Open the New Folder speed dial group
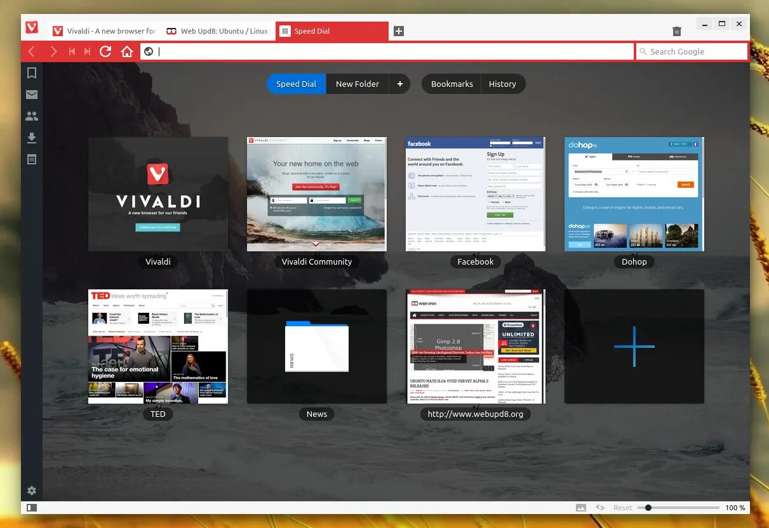Image resolution: width=769 pixels, height=528 pixels. 358,84
